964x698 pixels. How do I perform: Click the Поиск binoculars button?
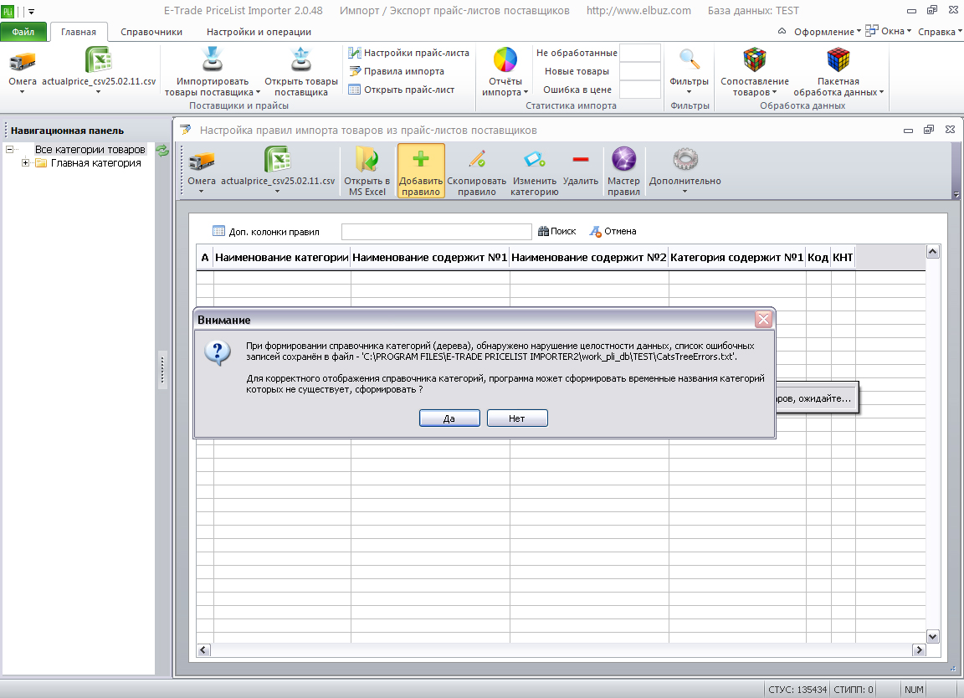click(x=557, y=231)
